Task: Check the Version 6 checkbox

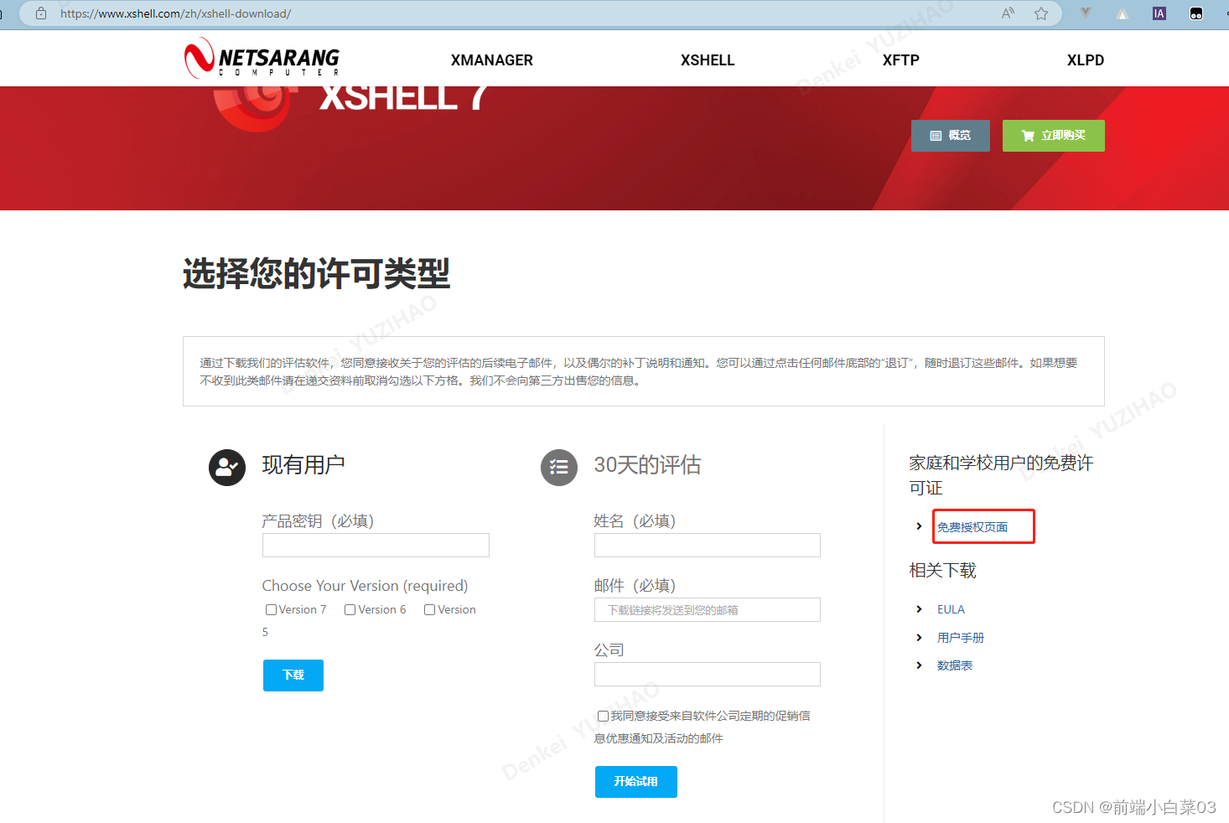Action: click(350, 609)
